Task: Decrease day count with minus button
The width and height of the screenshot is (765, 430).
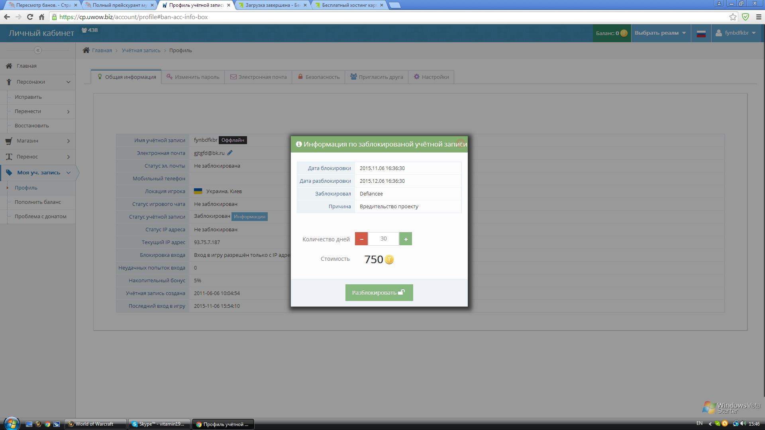Action: pyautogui.click(x=361, y=239)
